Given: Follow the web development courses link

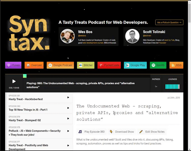Looking at the screenshot, I should (93, 43).
